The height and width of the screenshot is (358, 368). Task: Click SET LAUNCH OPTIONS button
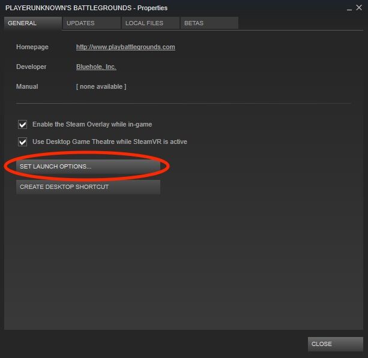pyautogui.click(x=88, y=167)
